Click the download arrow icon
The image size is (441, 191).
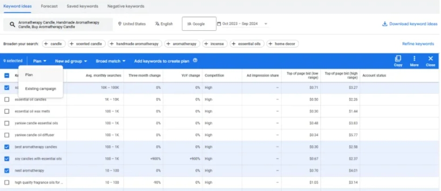[385, 24]
